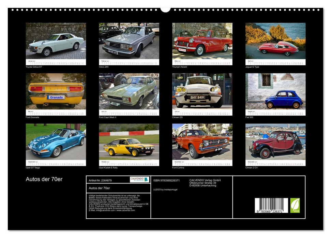Click 'CALVENDO Verlag GmbH' publisher name

(205, 180)
